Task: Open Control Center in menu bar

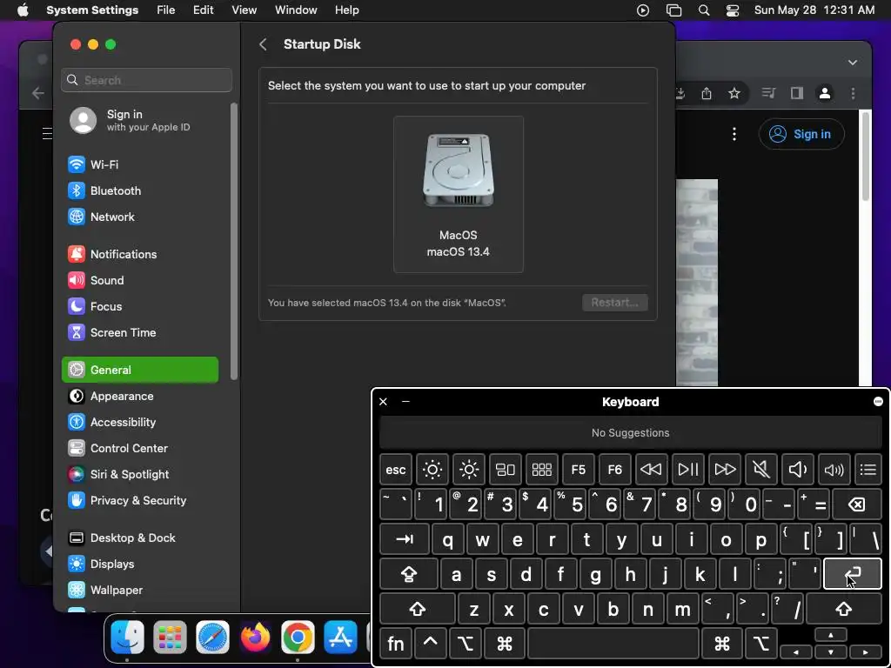Action: click(x=733, y=10)
